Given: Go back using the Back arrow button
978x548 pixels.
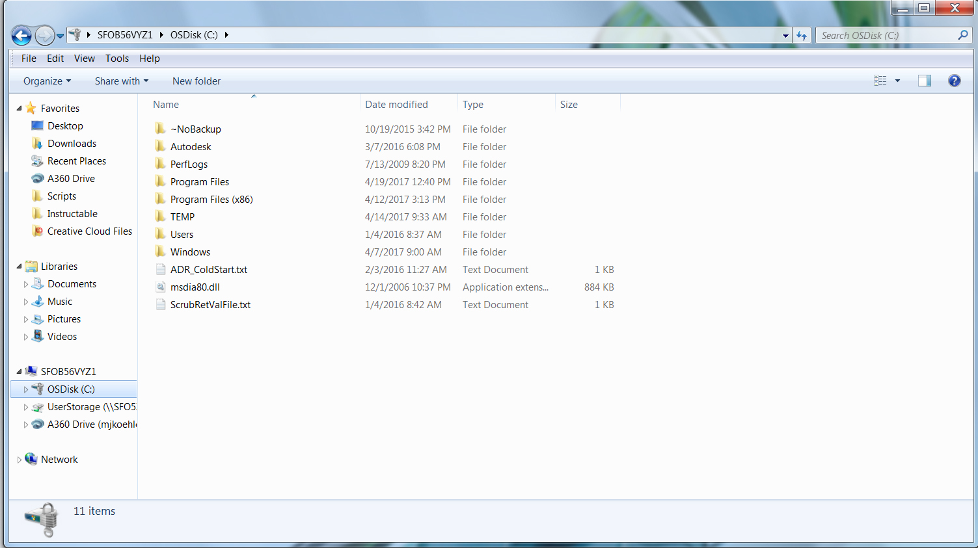Looking at the screenshot, I should pos(21,35).
